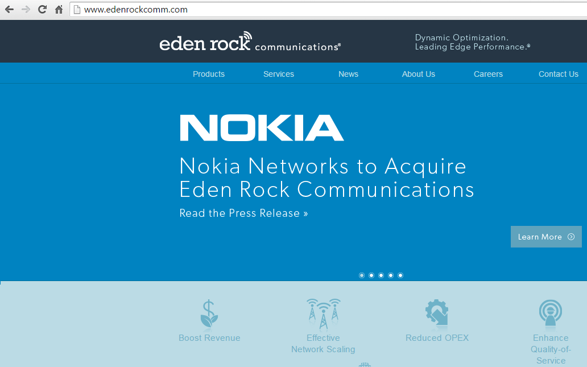Viewport: 587px width, 367px height.
Task: Open the Products navigation menu
Action: click(x=209, y=73)
